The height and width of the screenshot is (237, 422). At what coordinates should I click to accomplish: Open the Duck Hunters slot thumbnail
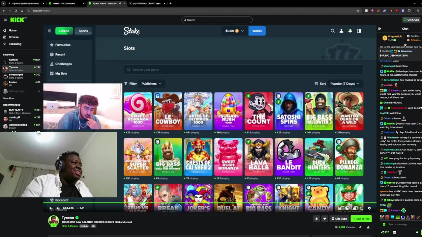tap(319, 157)
